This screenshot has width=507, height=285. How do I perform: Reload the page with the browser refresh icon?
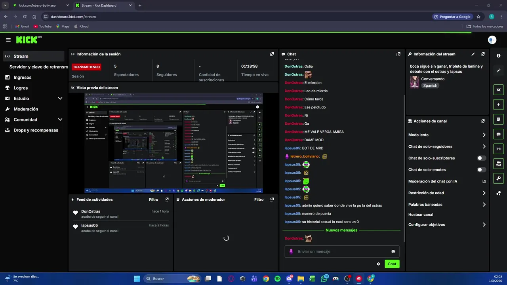(x=25, y=17)
